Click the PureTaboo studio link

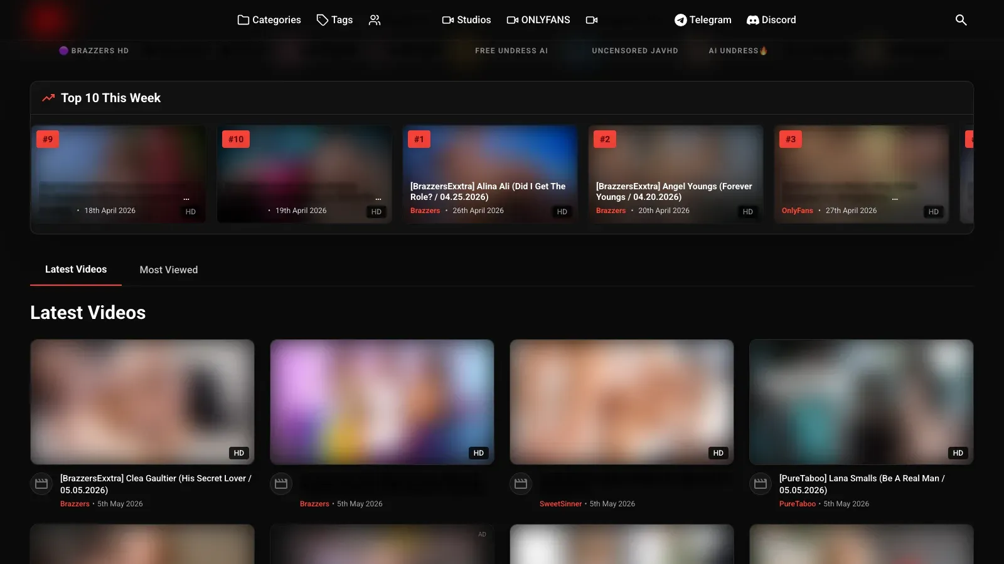tap(798, 504)
